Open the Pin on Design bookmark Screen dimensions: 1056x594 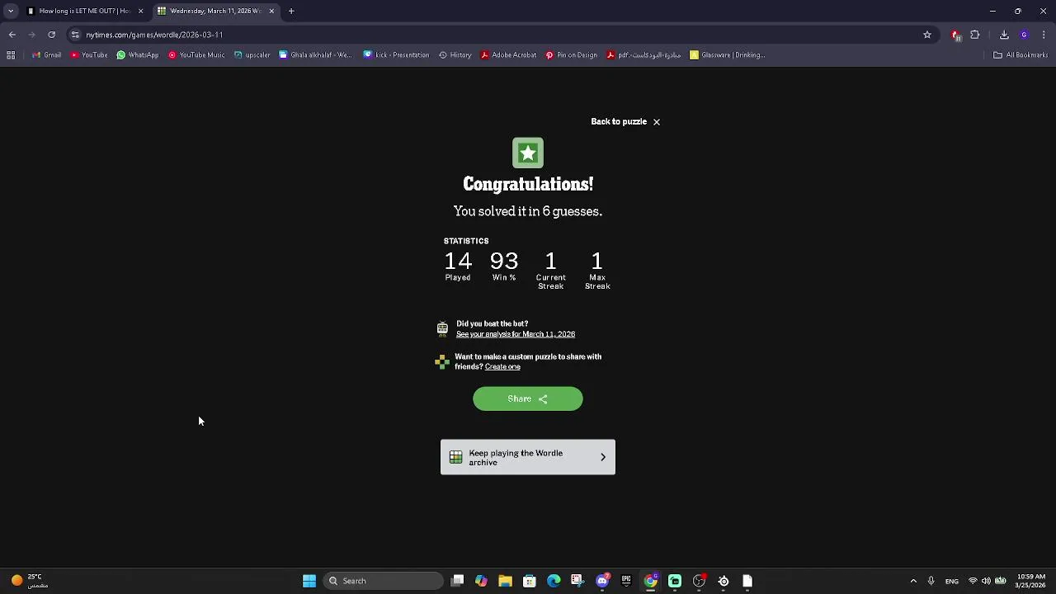pyautogui.click(x=572, y=55)
